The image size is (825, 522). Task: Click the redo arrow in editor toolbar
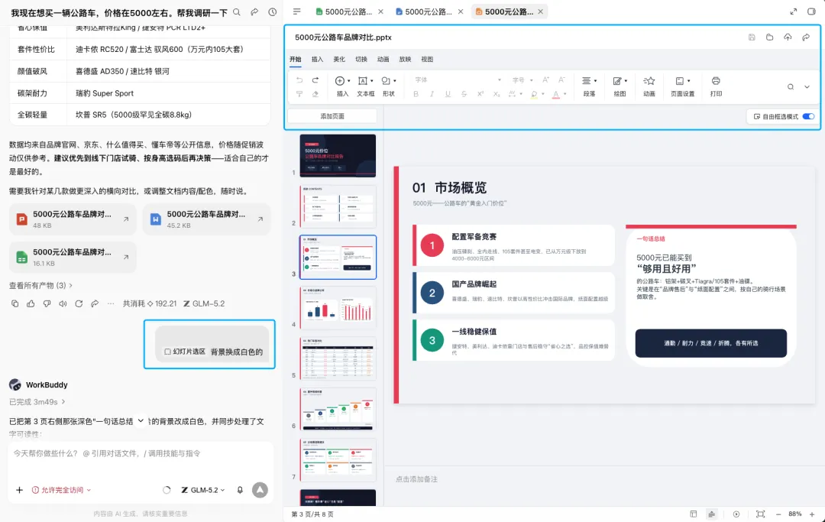(x=315, y=80)
